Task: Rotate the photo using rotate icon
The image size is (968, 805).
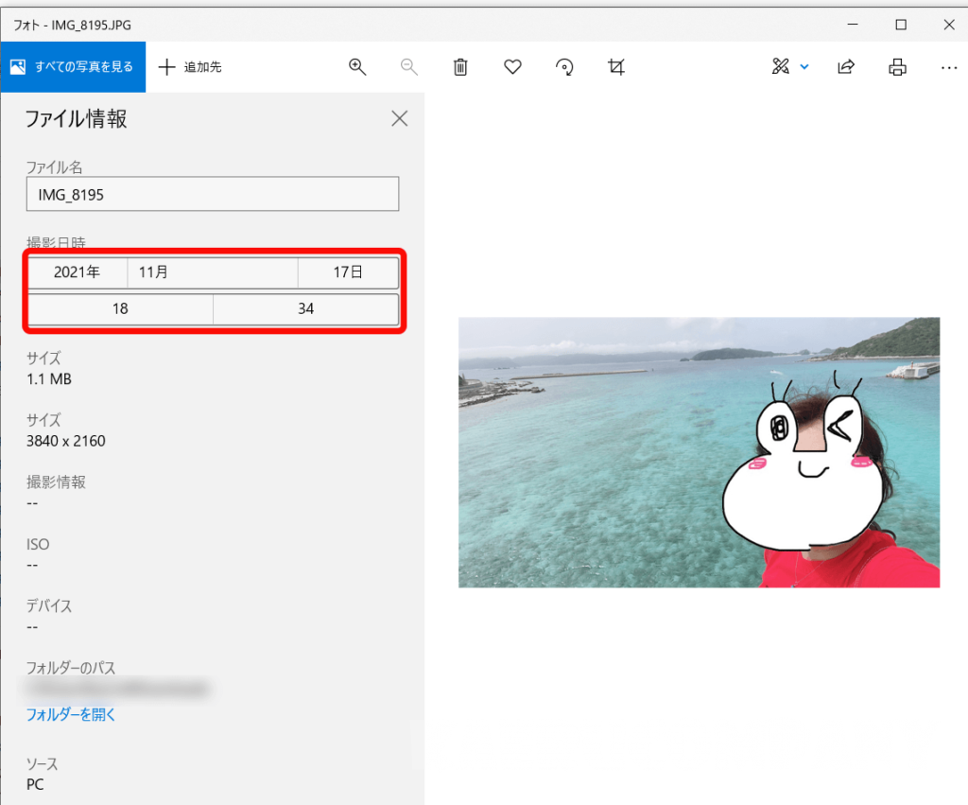Action: click(x=564, y=67)
